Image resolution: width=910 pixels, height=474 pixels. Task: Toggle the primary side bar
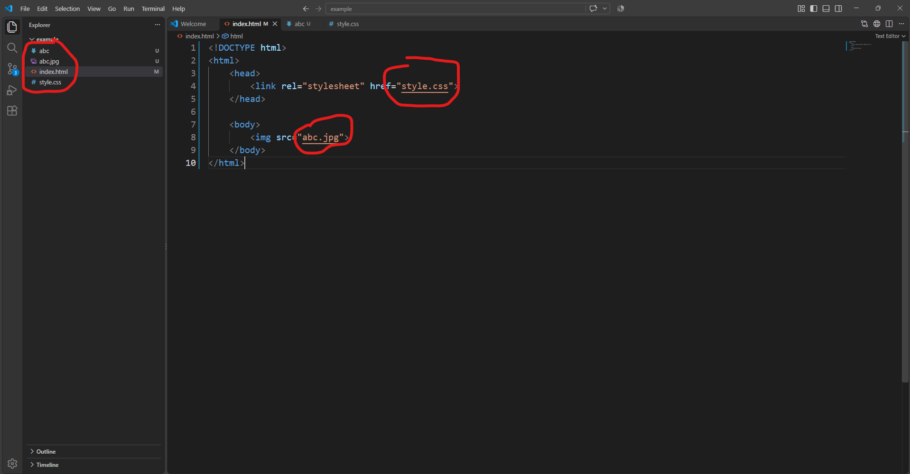pos(814,9)
